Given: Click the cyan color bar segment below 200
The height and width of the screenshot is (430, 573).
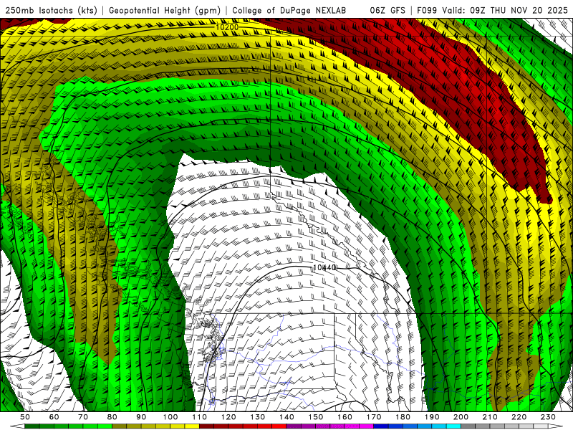Looking at the screenshot, I should 453,426.
